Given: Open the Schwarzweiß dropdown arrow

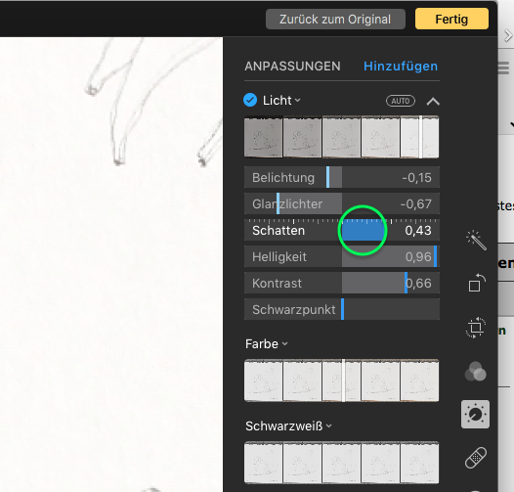Looking at the screenshot, I should [329, 426].
